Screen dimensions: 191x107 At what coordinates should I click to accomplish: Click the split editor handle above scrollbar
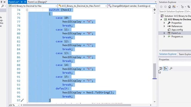coord(155,10)
